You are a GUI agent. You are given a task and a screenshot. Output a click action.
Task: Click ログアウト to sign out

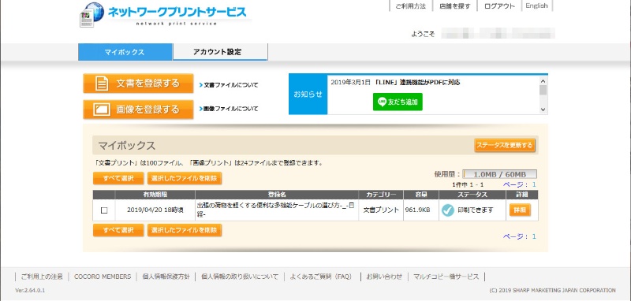(x=499, y=6)
